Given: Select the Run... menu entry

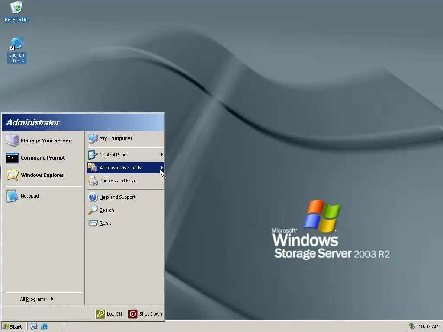Looking at the screenshot, I should coord(125,223).
